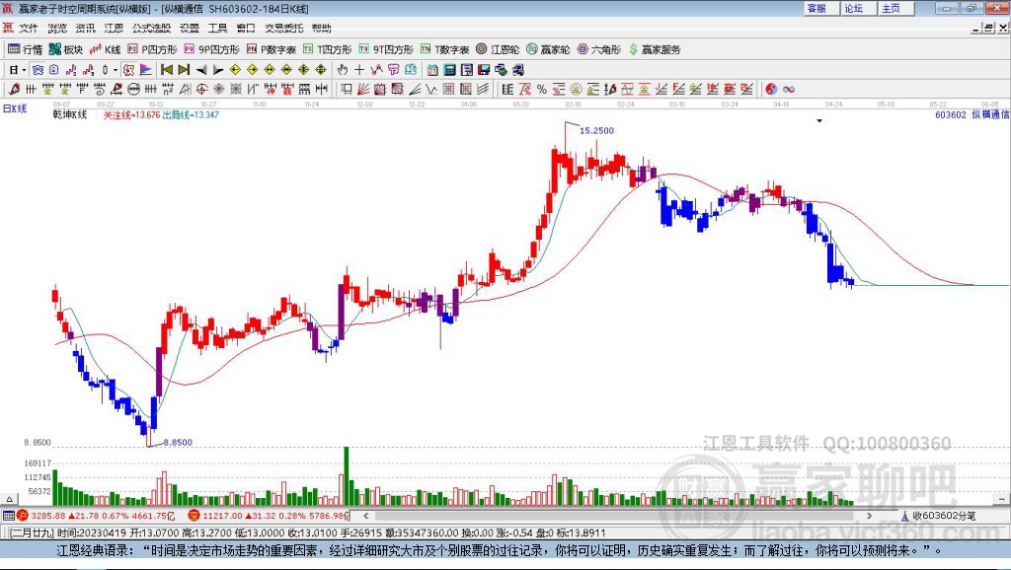1011x570 pixels.
Task: Expand the candlestick style dropdown arrow
Action: point(116,70)
